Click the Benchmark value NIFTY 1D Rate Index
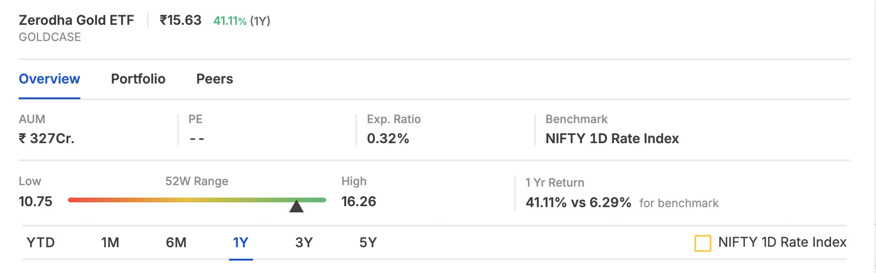 (x=612, y=138)
